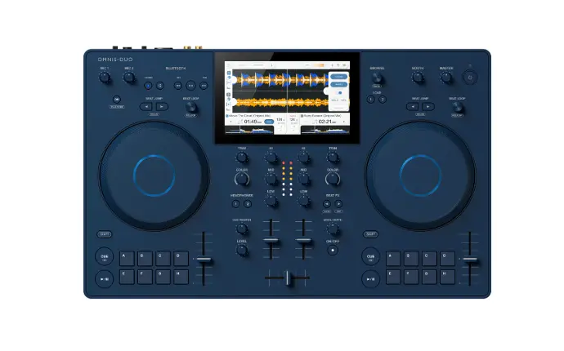
Task: Grab the channel 1 volume fader
Action: 271,240
